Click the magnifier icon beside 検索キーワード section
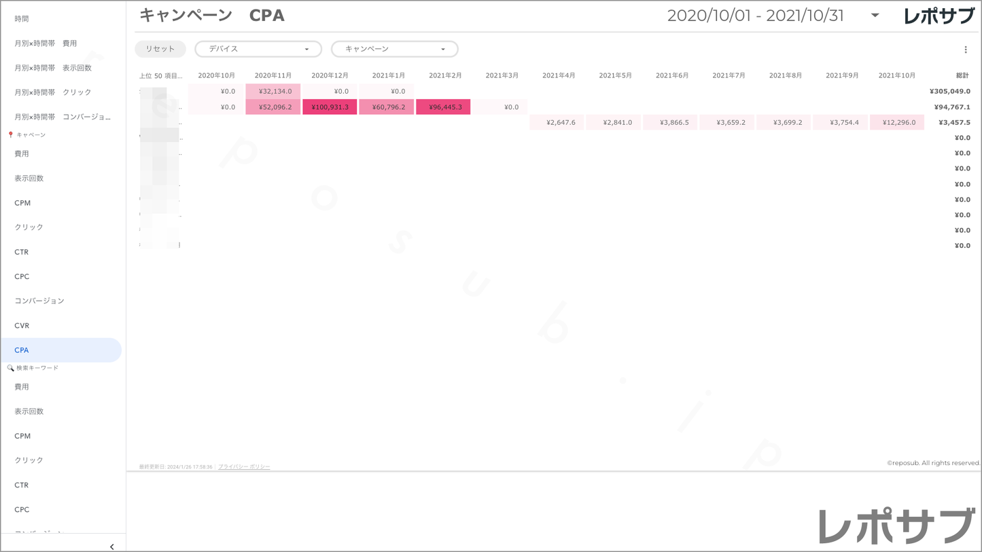982x552 pixels. 10,368
